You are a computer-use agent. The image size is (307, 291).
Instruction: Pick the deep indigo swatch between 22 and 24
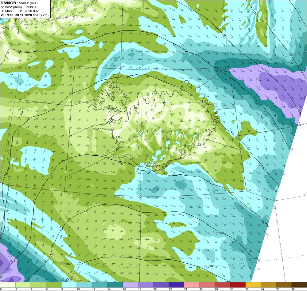pyautogui.click(x=177, y=285)
